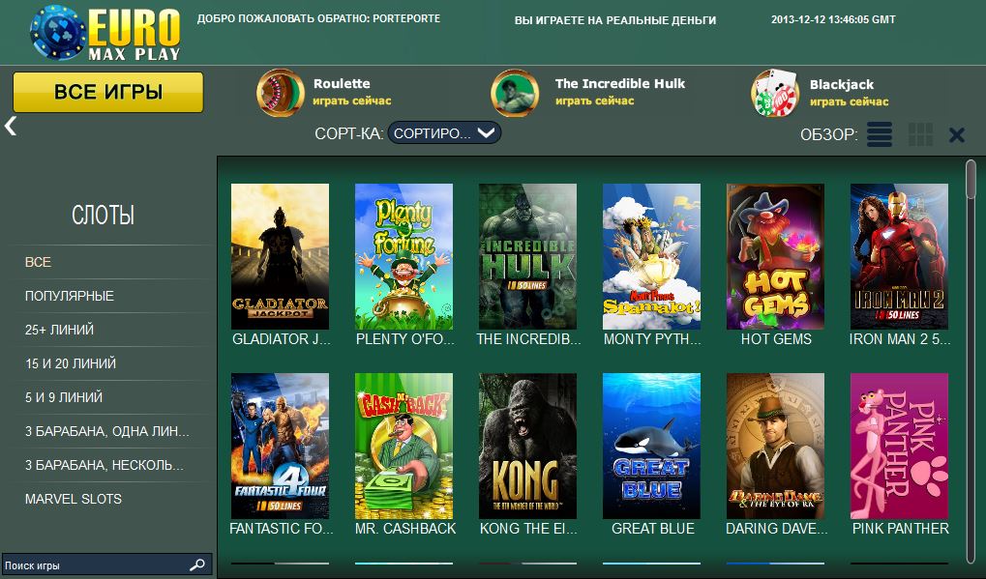This screenshot has width=986, height=579.
Task: Switch to grid view icon
Action: (920, 133)
